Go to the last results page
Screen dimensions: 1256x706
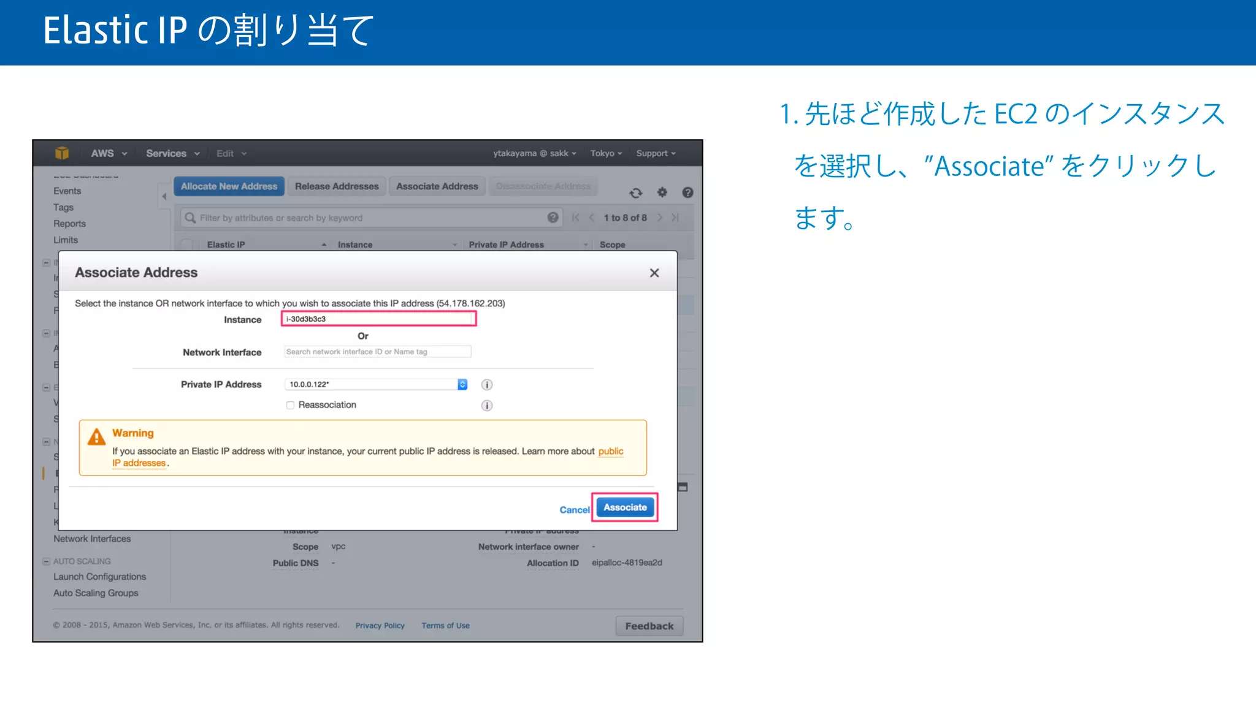675,218
